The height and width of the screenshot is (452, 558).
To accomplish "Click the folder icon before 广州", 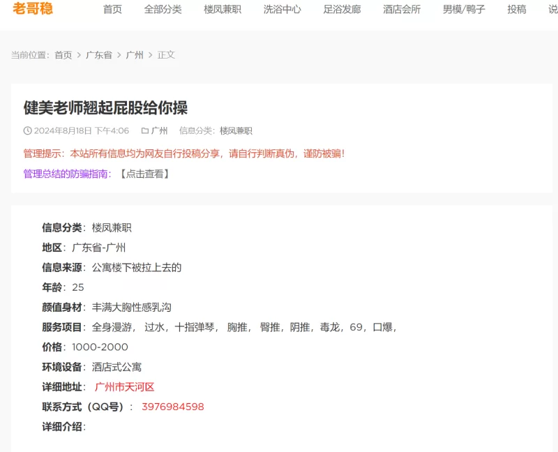I will [145, 130].
